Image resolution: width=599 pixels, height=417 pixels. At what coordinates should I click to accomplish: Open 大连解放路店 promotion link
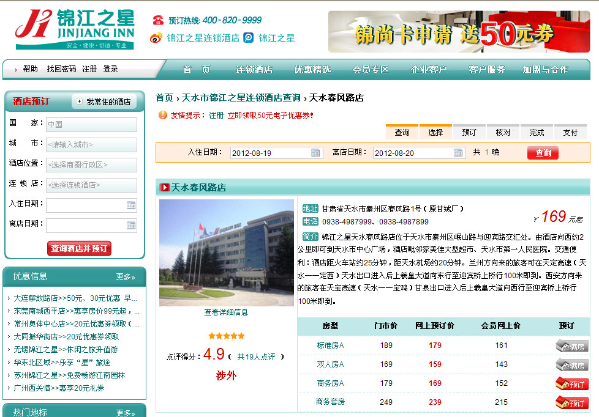click(75, 298)
